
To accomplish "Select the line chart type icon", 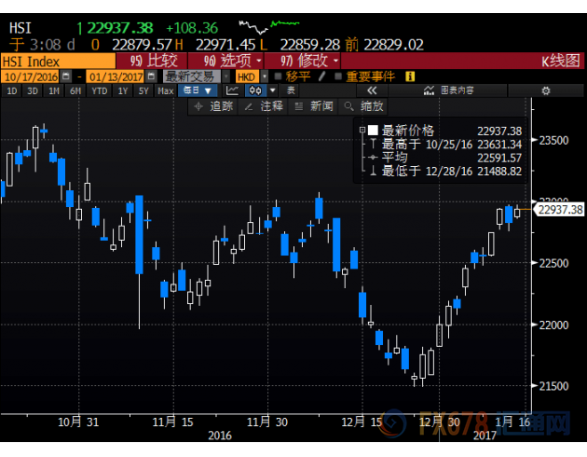I will point(232,91).
